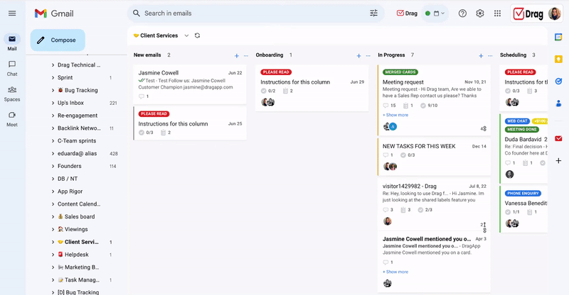The width and height of the screenshot is (569, 295).
Task: Click assignee avatars on Onboarding instructions card
Action: click(268, 102)
